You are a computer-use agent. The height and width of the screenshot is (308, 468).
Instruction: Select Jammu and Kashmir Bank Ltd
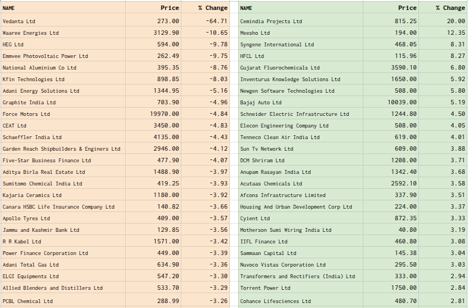pos(63,230)
